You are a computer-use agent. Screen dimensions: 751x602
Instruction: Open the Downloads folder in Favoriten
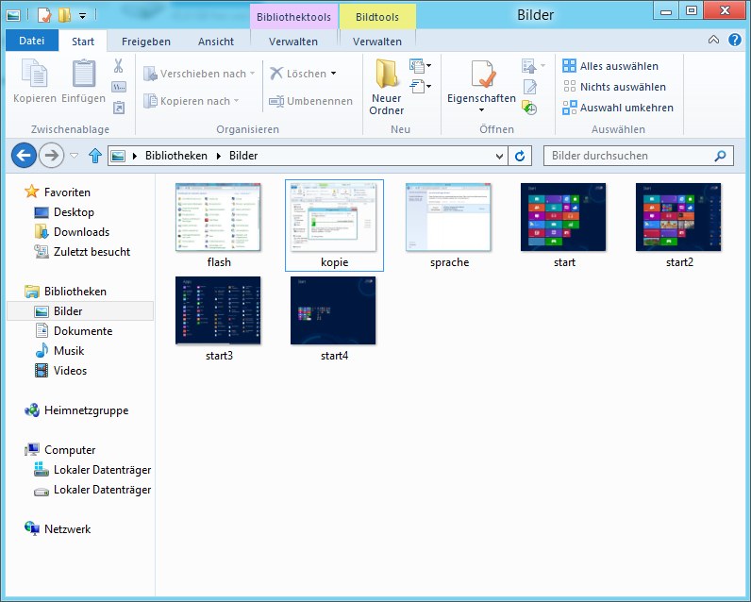click(x=72, y=232)
